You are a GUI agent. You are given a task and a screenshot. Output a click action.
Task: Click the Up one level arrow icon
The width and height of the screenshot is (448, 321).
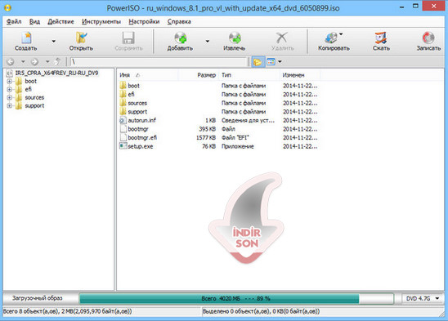[x=58, y=62]
